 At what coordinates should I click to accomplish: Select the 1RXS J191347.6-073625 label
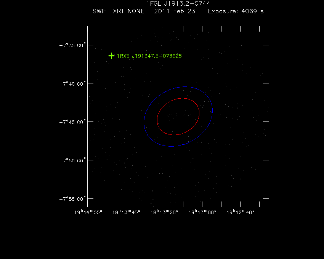coord(149,56)
